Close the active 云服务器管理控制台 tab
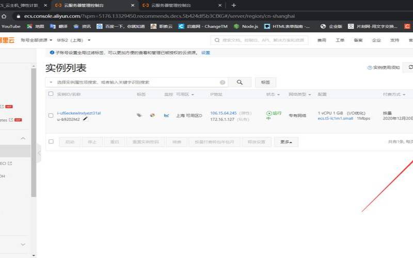 point(133,5)
